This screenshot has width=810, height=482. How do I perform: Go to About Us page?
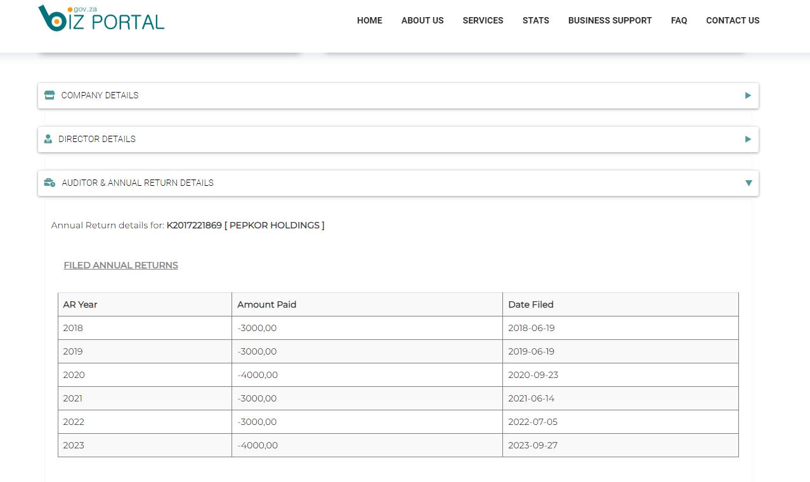422,20
